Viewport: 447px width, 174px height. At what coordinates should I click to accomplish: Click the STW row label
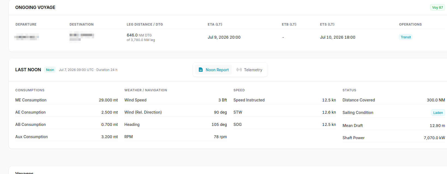238,112
